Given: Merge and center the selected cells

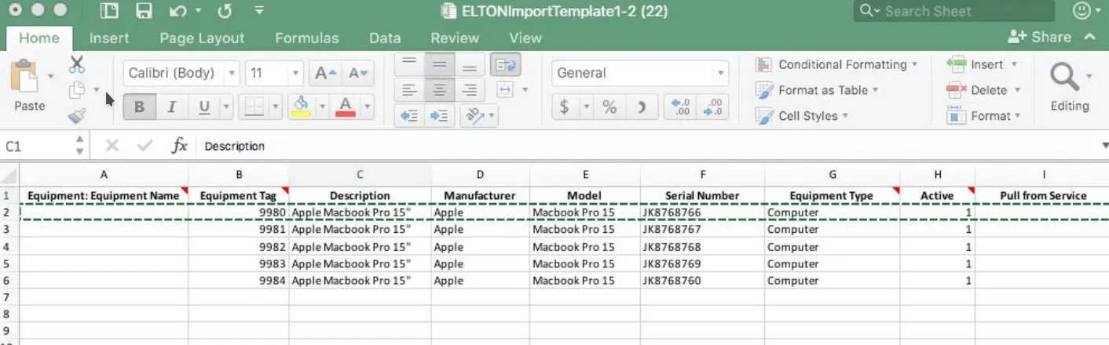Looking at the screenshot, I should click(x=505, y=90).
